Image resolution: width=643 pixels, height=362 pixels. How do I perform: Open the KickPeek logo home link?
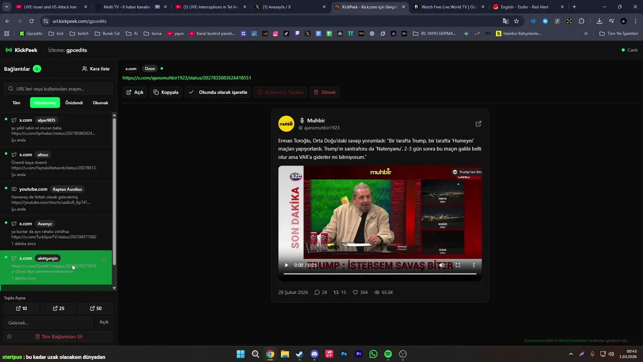click(21, 50)
